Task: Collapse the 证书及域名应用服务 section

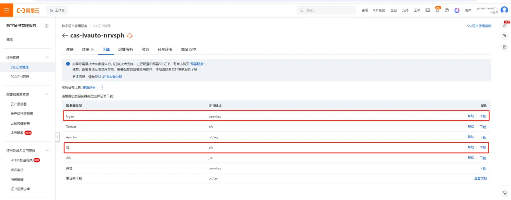Action: coord(47,151)
